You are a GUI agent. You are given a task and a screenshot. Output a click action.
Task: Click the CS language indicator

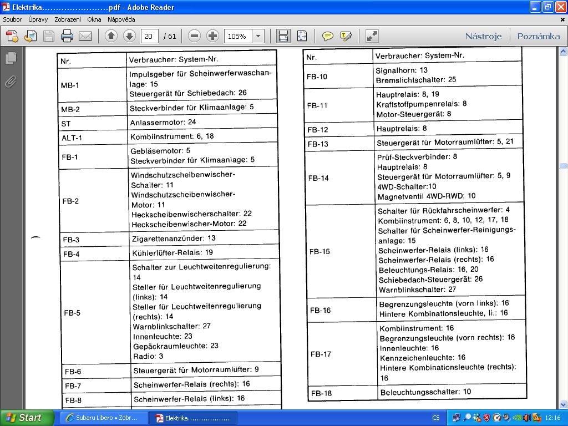(x=436, y=418)
